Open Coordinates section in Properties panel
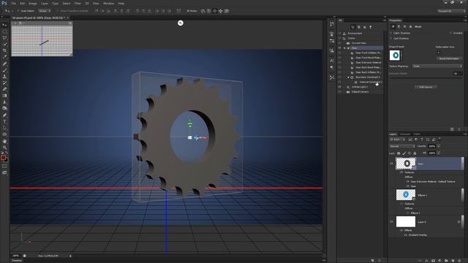 (410, 26)
